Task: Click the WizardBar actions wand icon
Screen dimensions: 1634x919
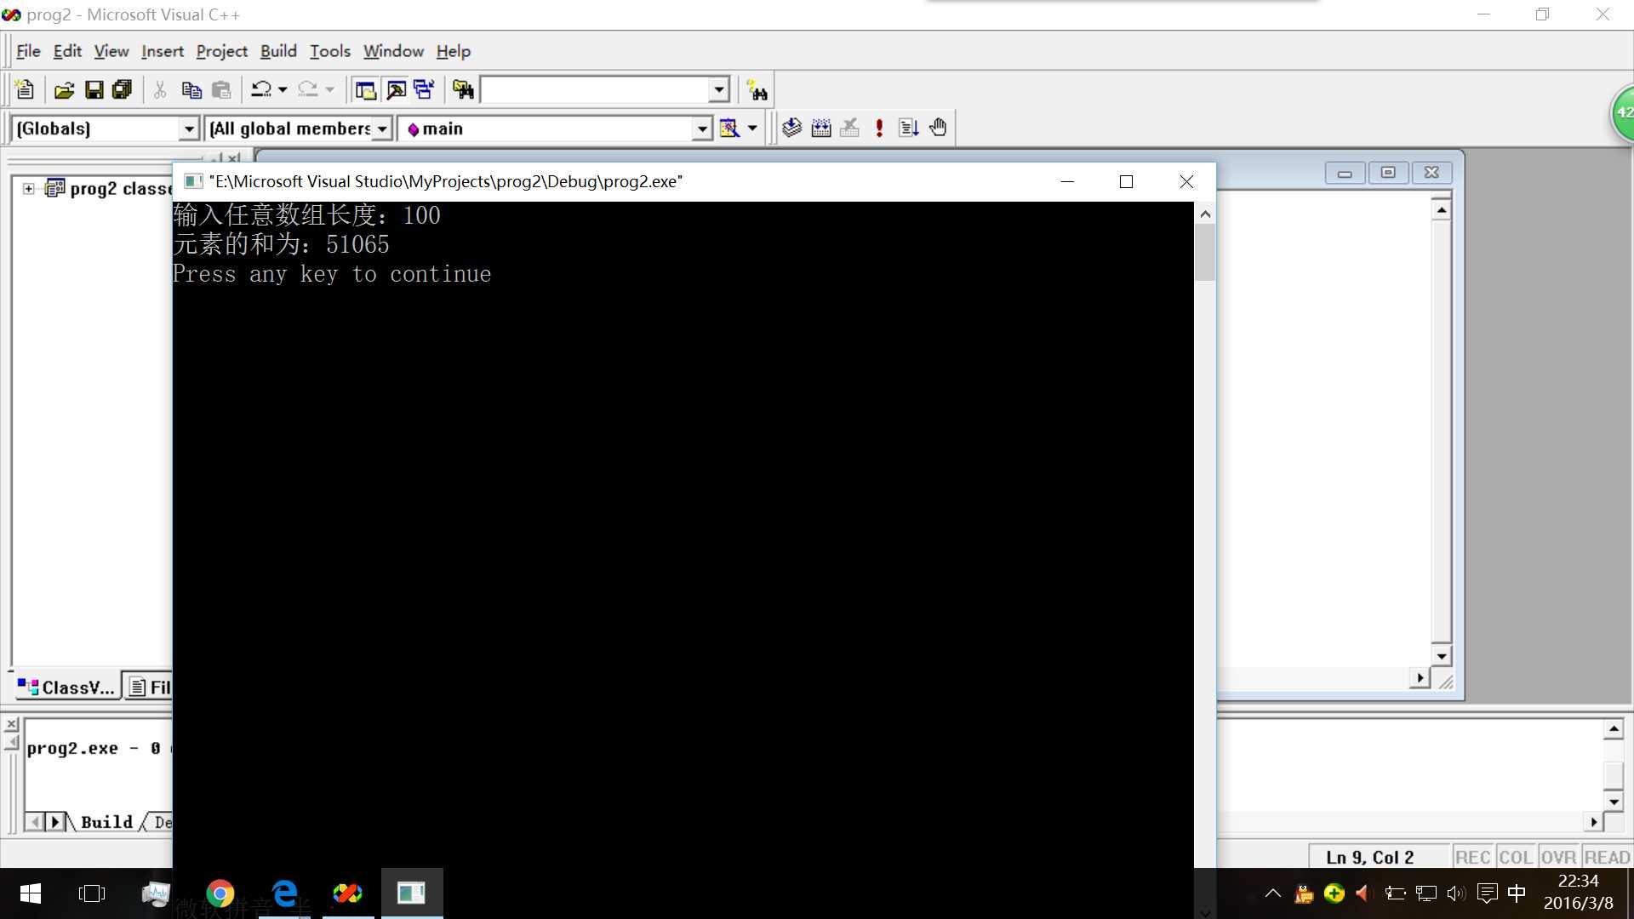Action: (x=729, y=128)
